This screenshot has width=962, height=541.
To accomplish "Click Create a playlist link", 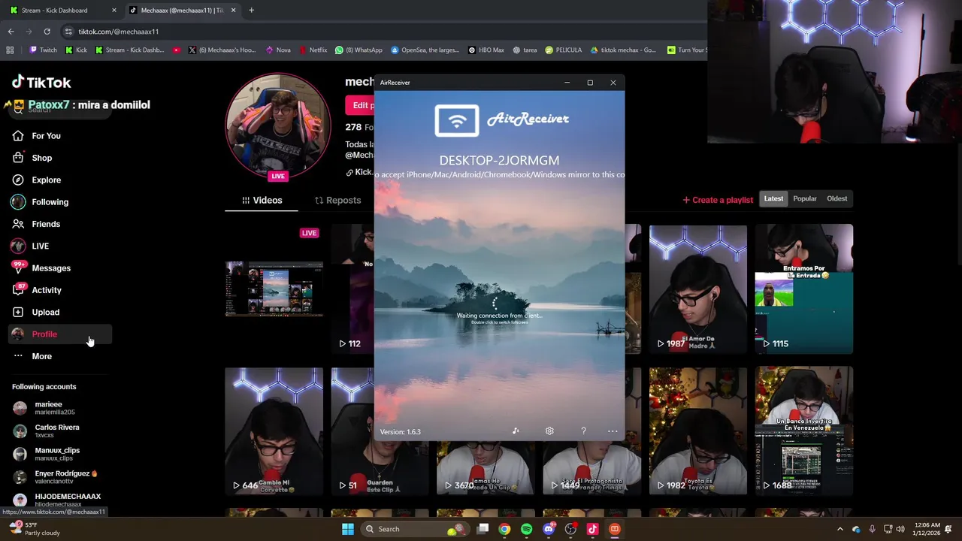I will (718, 200).
